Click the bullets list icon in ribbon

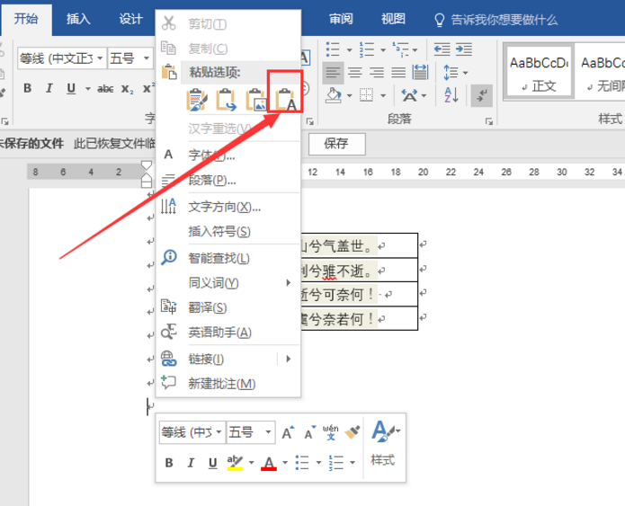point(333,49)
